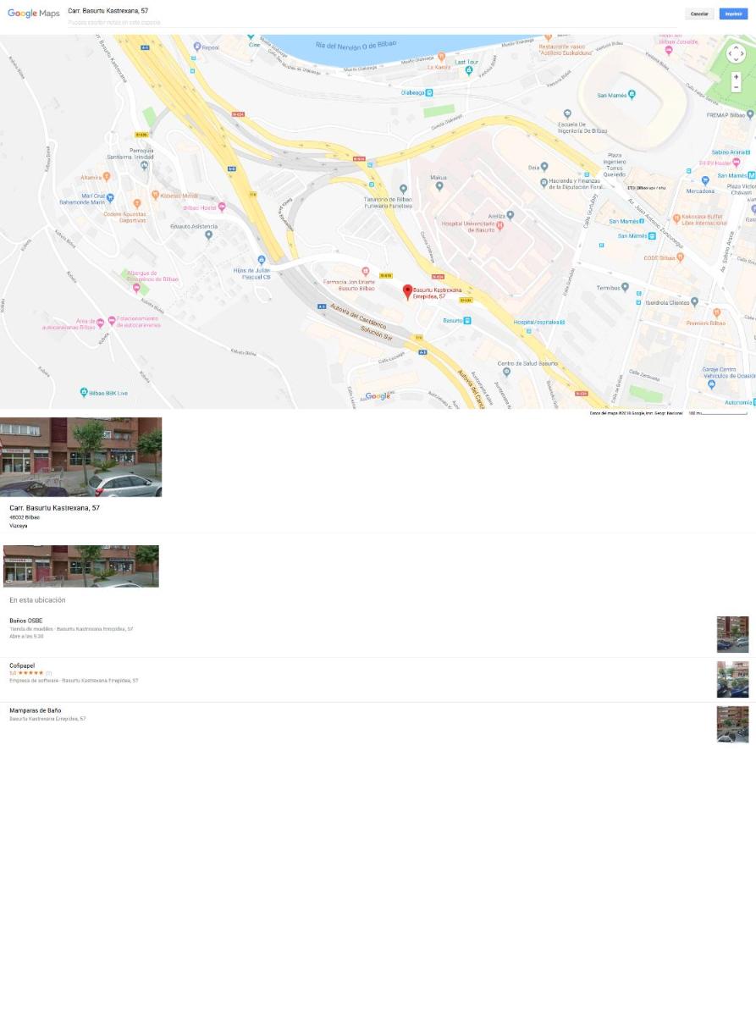Click the red location pin marker
This screenshot has width=756, height=1016.
[x=407, y=292]
